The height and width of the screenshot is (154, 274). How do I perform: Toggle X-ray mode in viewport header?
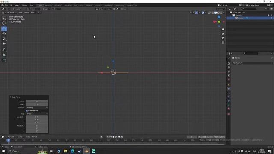pos(209,12)
